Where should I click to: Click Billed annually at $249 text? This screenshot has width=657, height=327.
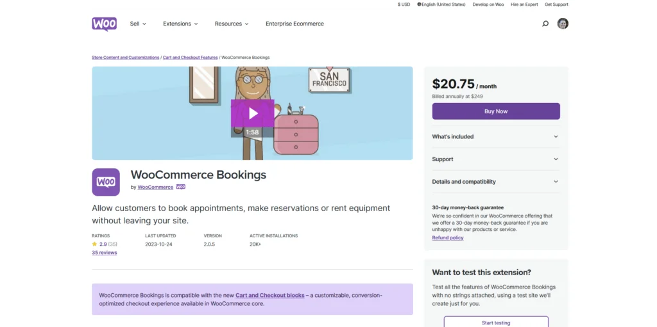tap(457, 96)
